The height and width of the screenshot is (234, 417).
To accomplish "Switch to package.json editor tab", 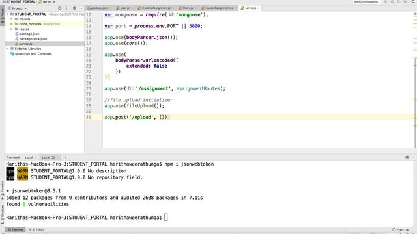I will [100, 8].
